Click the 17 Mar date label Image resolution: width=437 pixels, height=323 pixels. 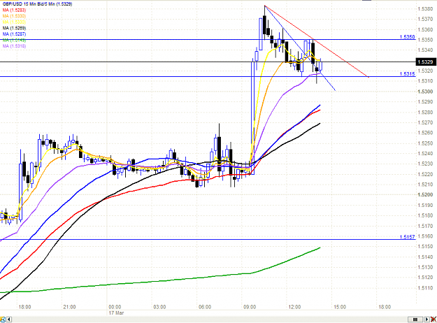pyautogui.click(x=116, y=313)
